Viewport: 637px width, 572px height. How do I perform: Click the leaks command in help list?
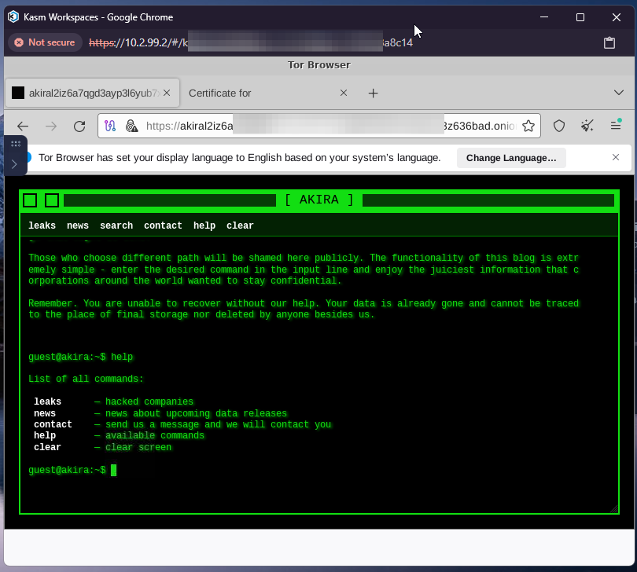click(47, 401)
